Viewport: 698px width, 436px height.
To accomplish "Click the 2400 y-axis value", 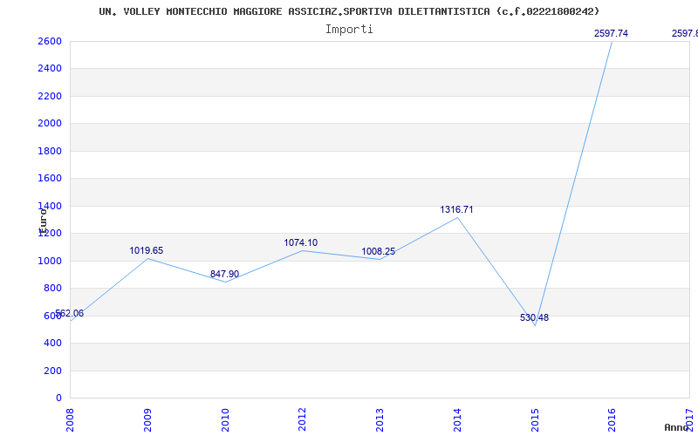I will pos(50,69).
